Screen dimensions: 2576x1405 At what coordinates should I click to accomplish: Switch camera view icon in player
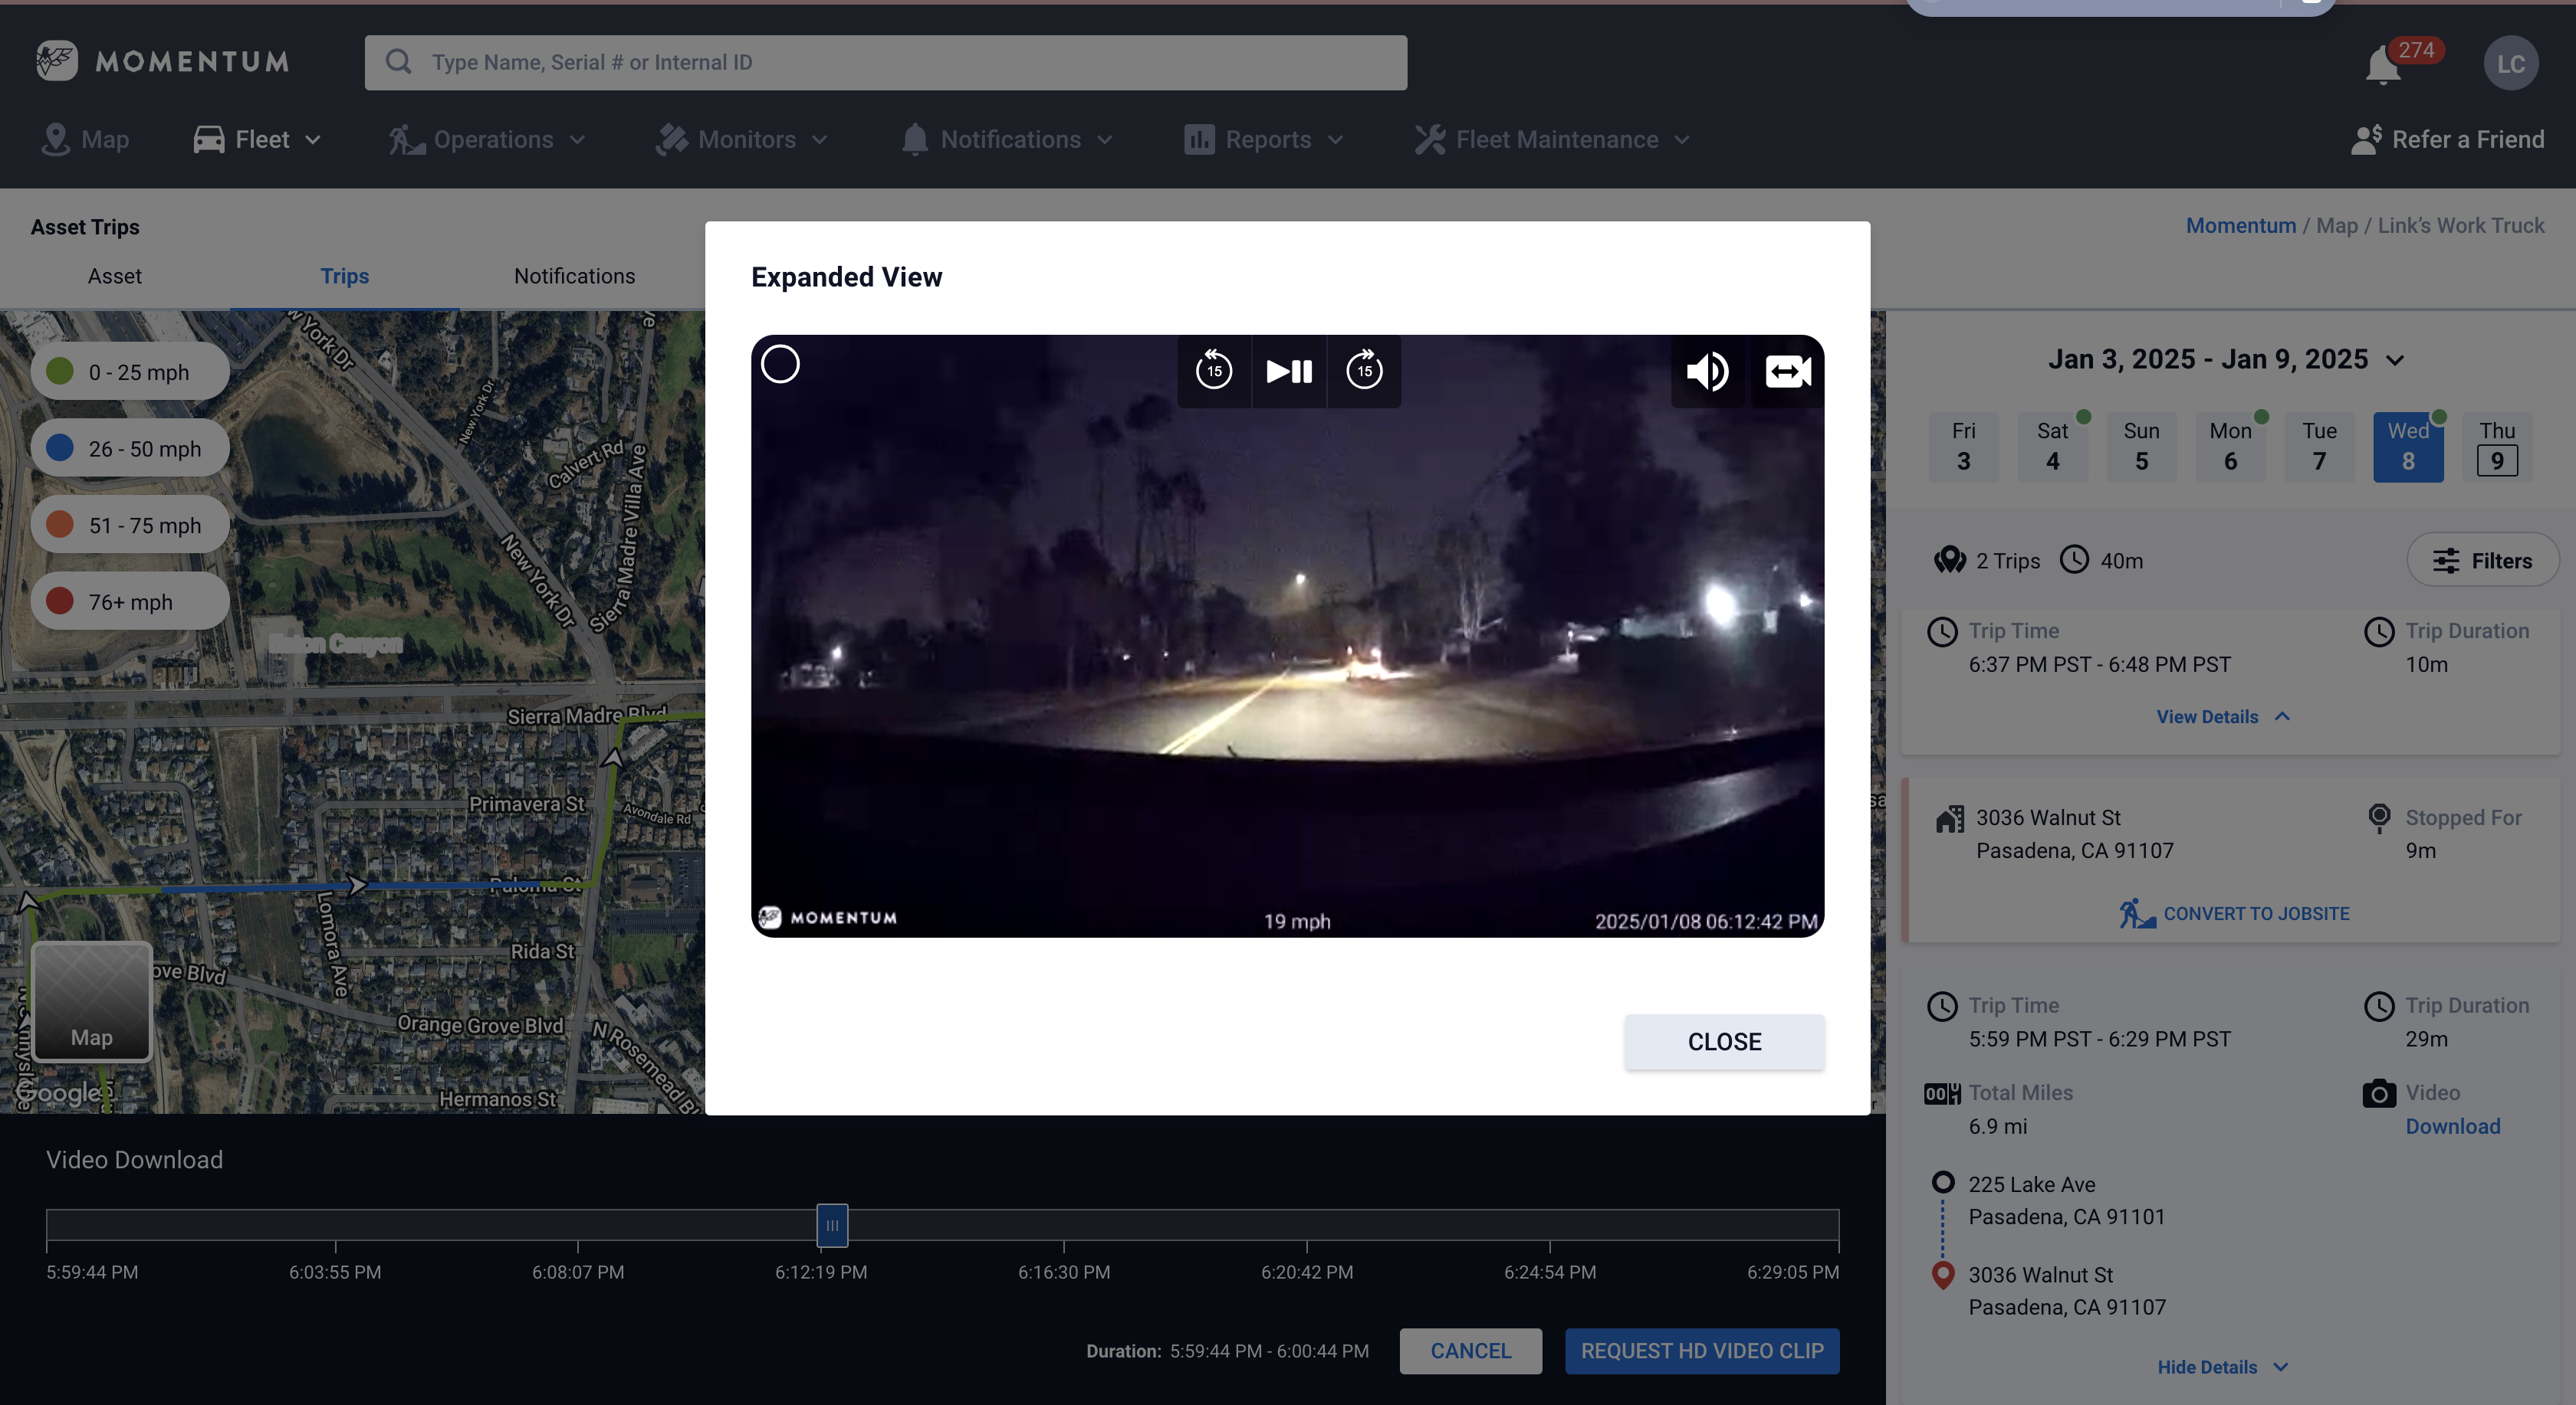[1787, 371]
